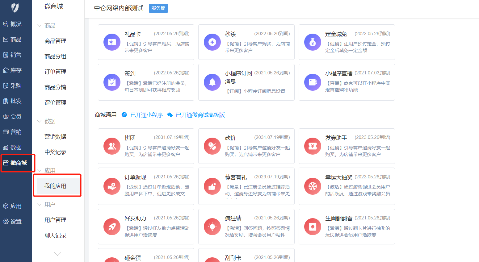The height and width of the screenshot is (262, 479).
Task: Select the 会员 sidebar icon
Action: click(x=16, y=116)
